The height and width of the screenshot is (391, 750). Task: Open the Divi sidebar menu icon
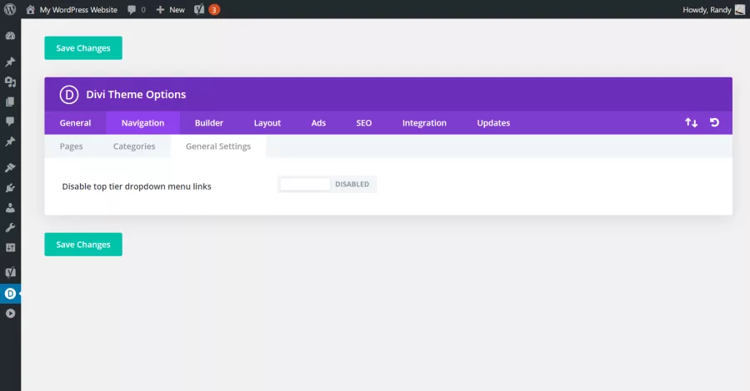10,294
